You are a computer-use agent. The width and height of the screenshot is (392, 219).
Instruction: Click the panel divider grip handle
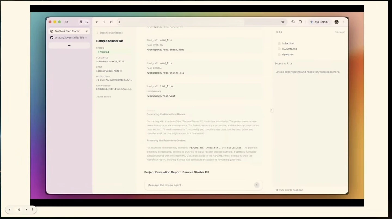[x=272, y=110]
